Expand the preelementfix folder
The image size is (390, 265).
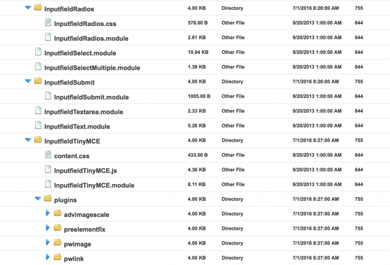tap(48, 228)
